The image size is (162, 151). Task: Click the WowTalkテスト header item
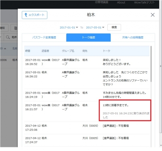(x=144, y=2)
